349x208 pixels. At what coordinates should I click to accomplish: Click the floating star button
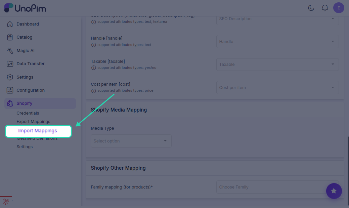pos(334,191)
